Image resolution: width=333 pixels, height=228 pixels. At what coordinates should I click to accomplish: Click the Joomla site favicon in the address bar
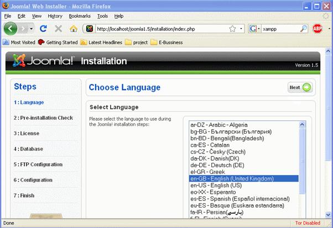click(90, 29)
